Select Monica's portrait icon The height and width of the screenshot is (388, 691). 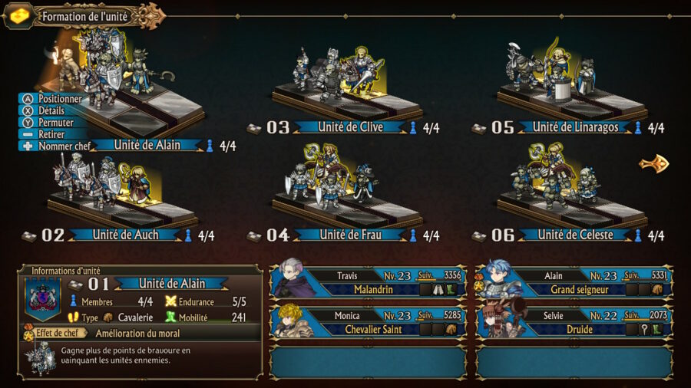coord(293,321)
